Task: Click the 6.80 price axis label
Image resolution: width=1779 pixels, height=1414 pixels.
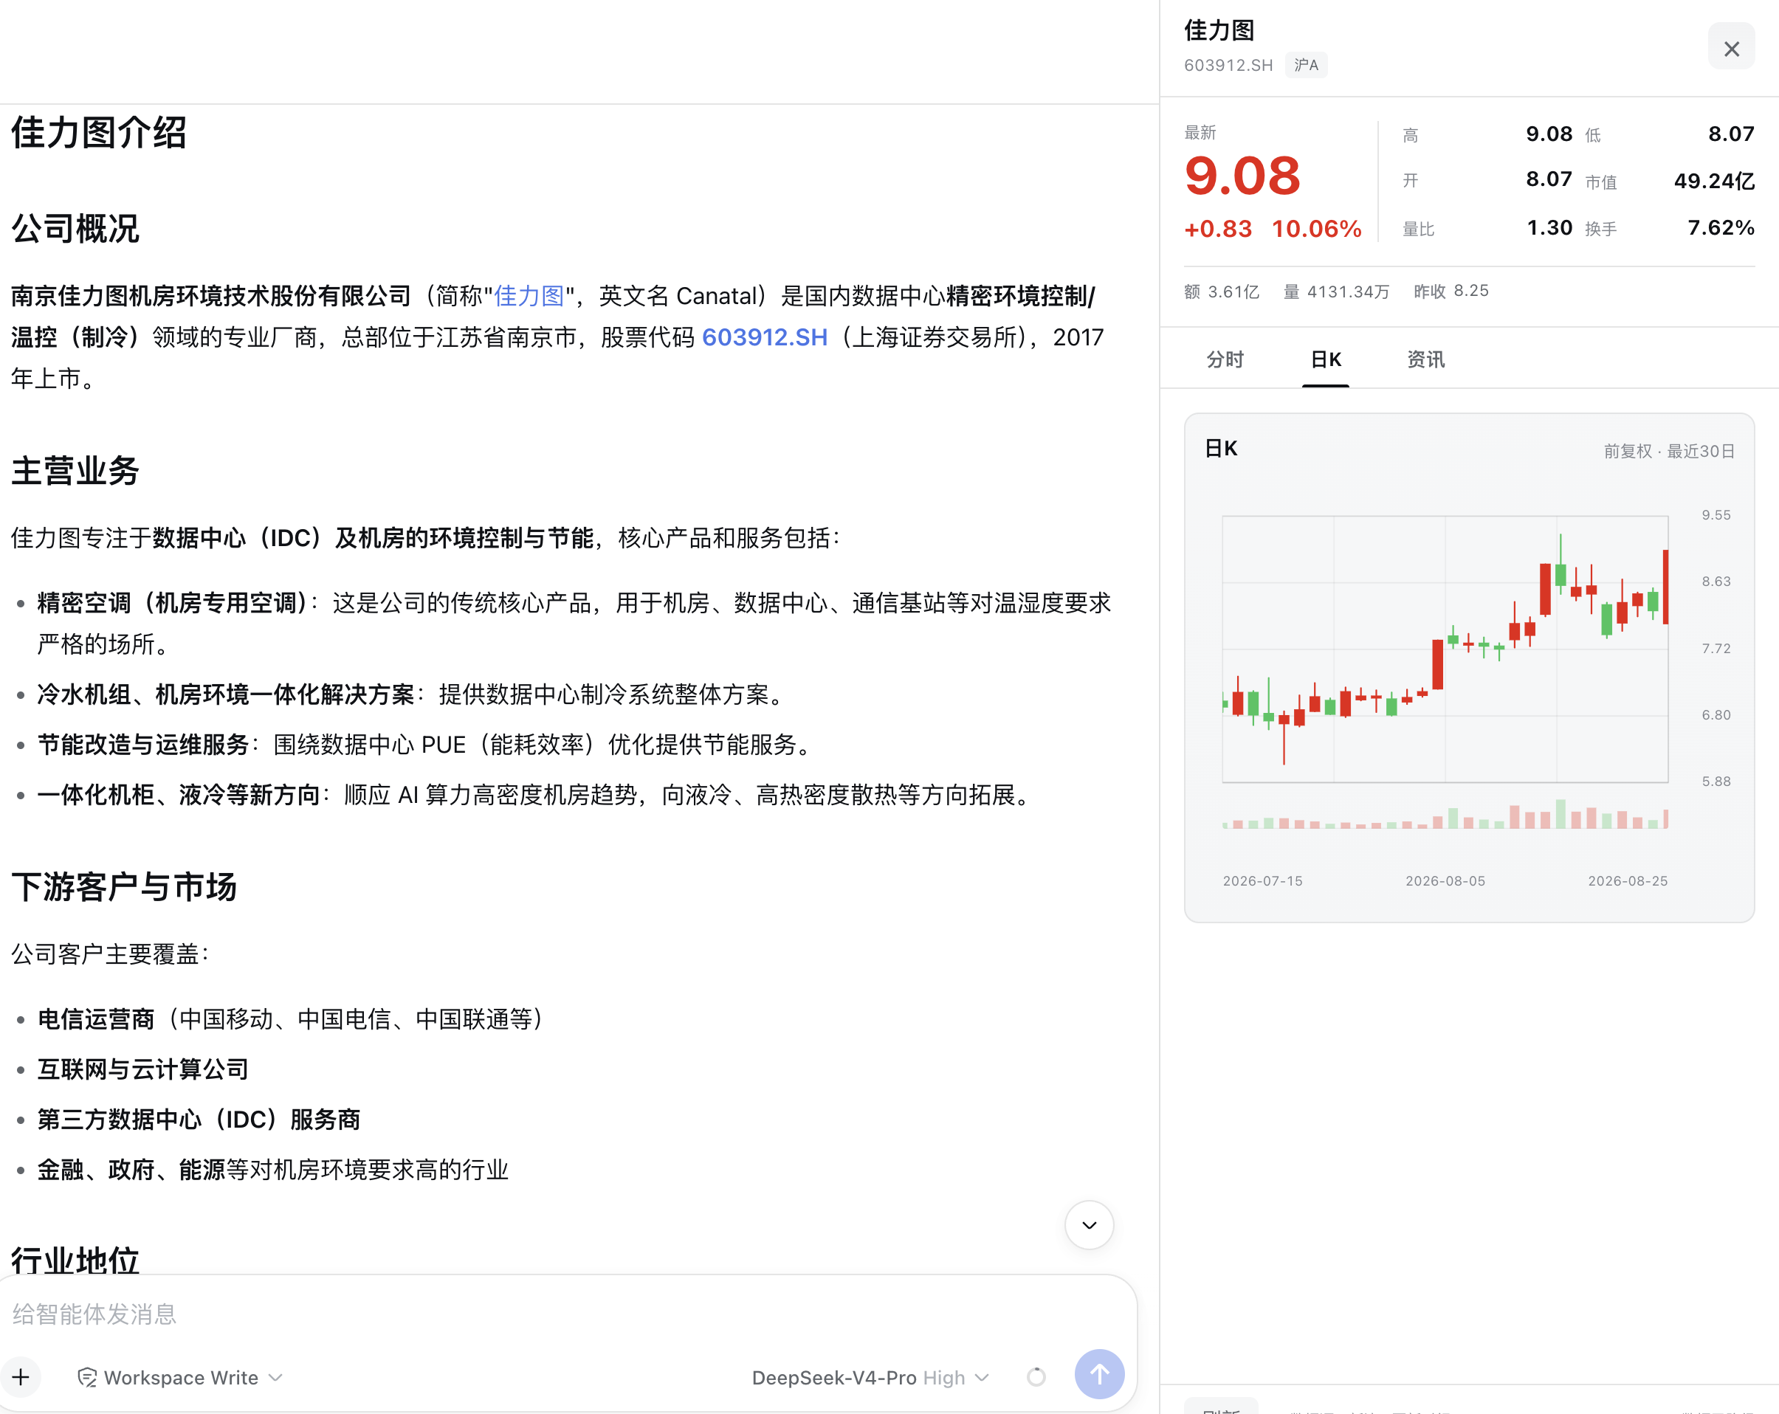Action: [1716, 714]
